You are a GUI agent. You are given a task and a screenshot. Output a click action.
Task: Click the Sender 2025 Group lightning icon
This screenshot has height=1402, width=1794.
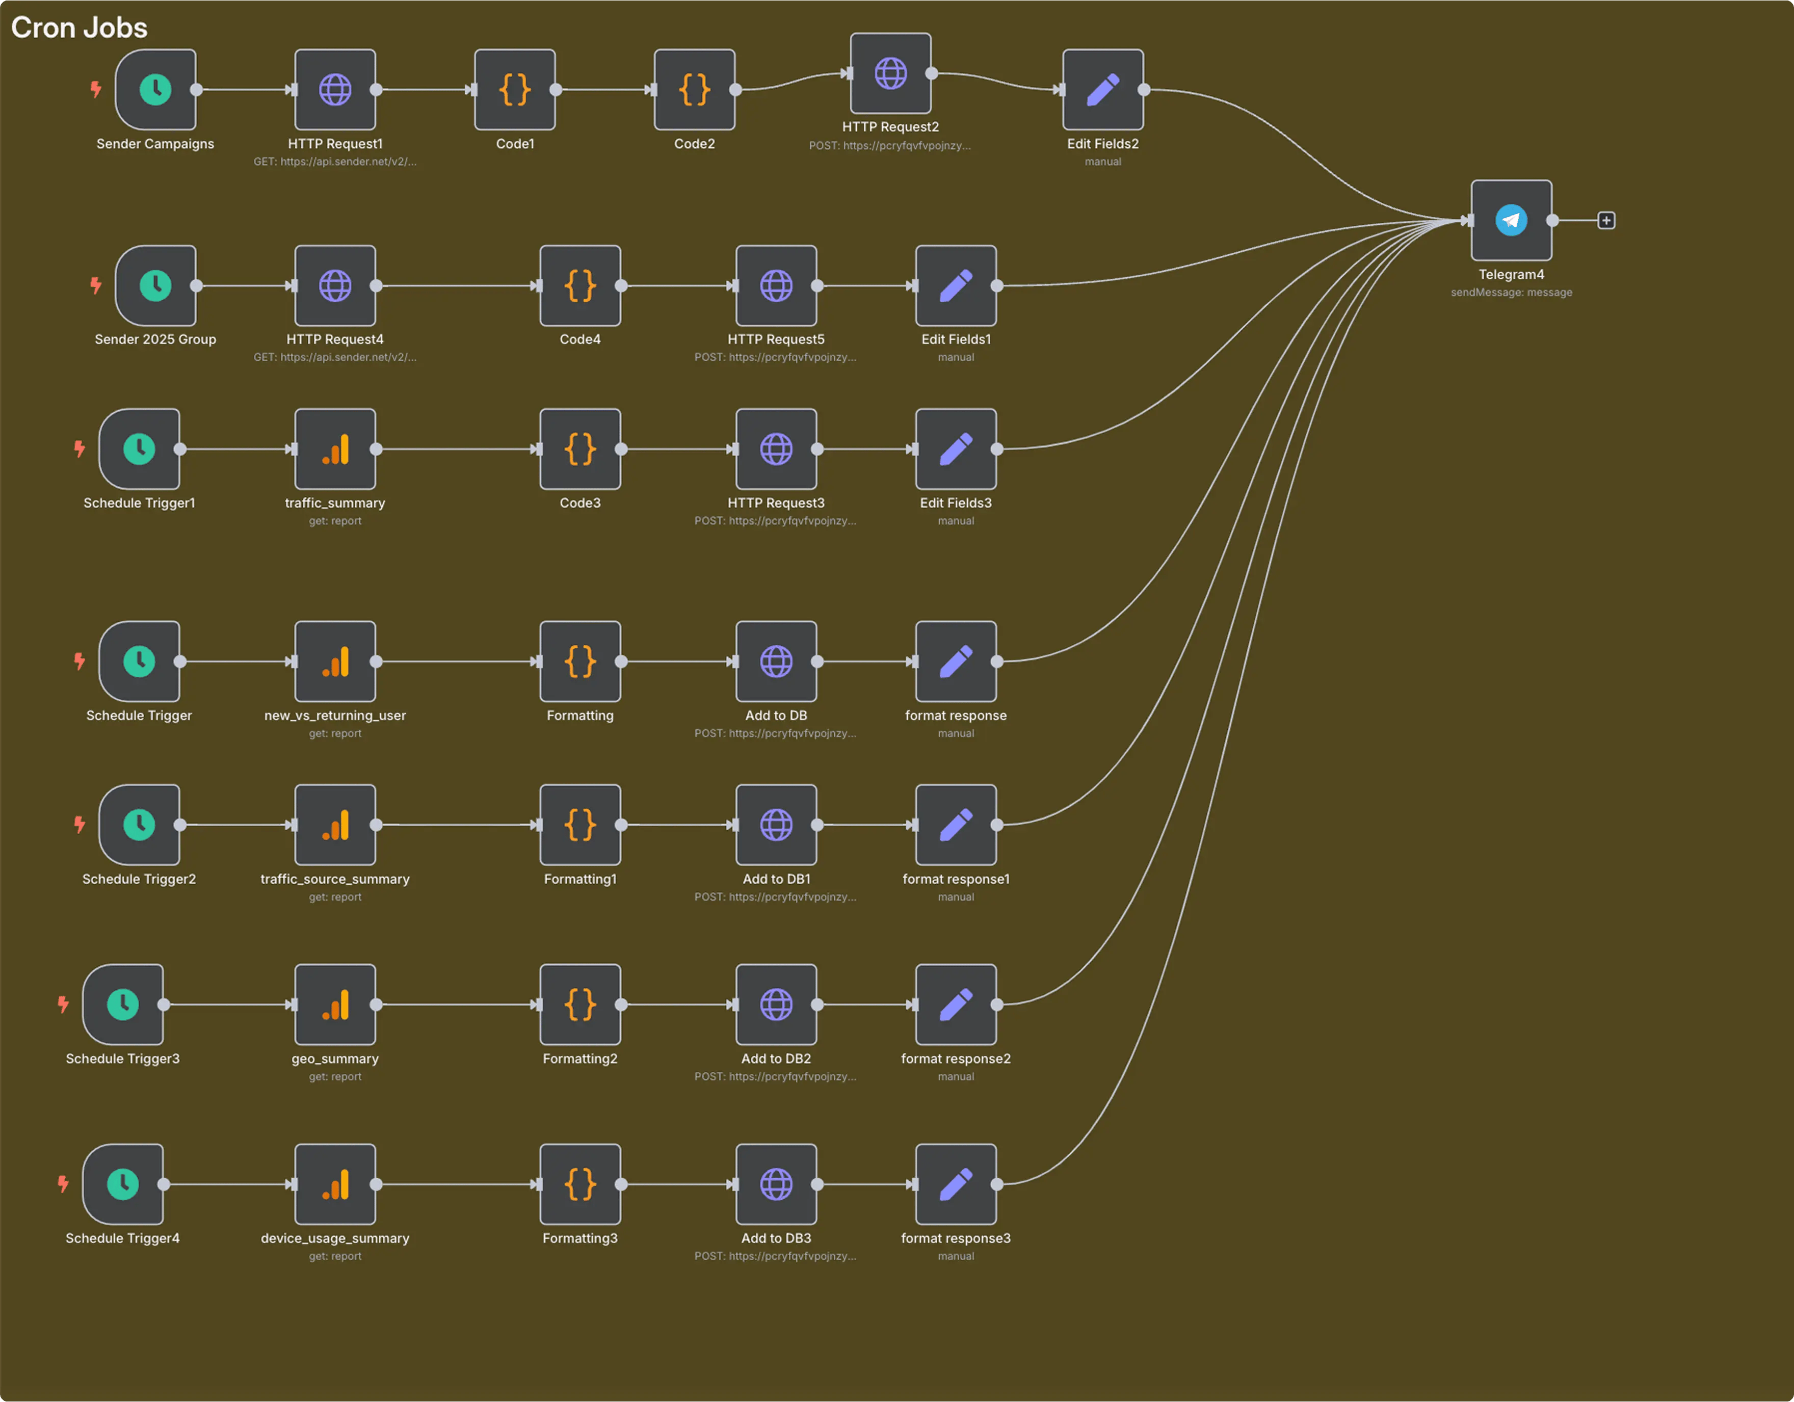coord(96,285)
